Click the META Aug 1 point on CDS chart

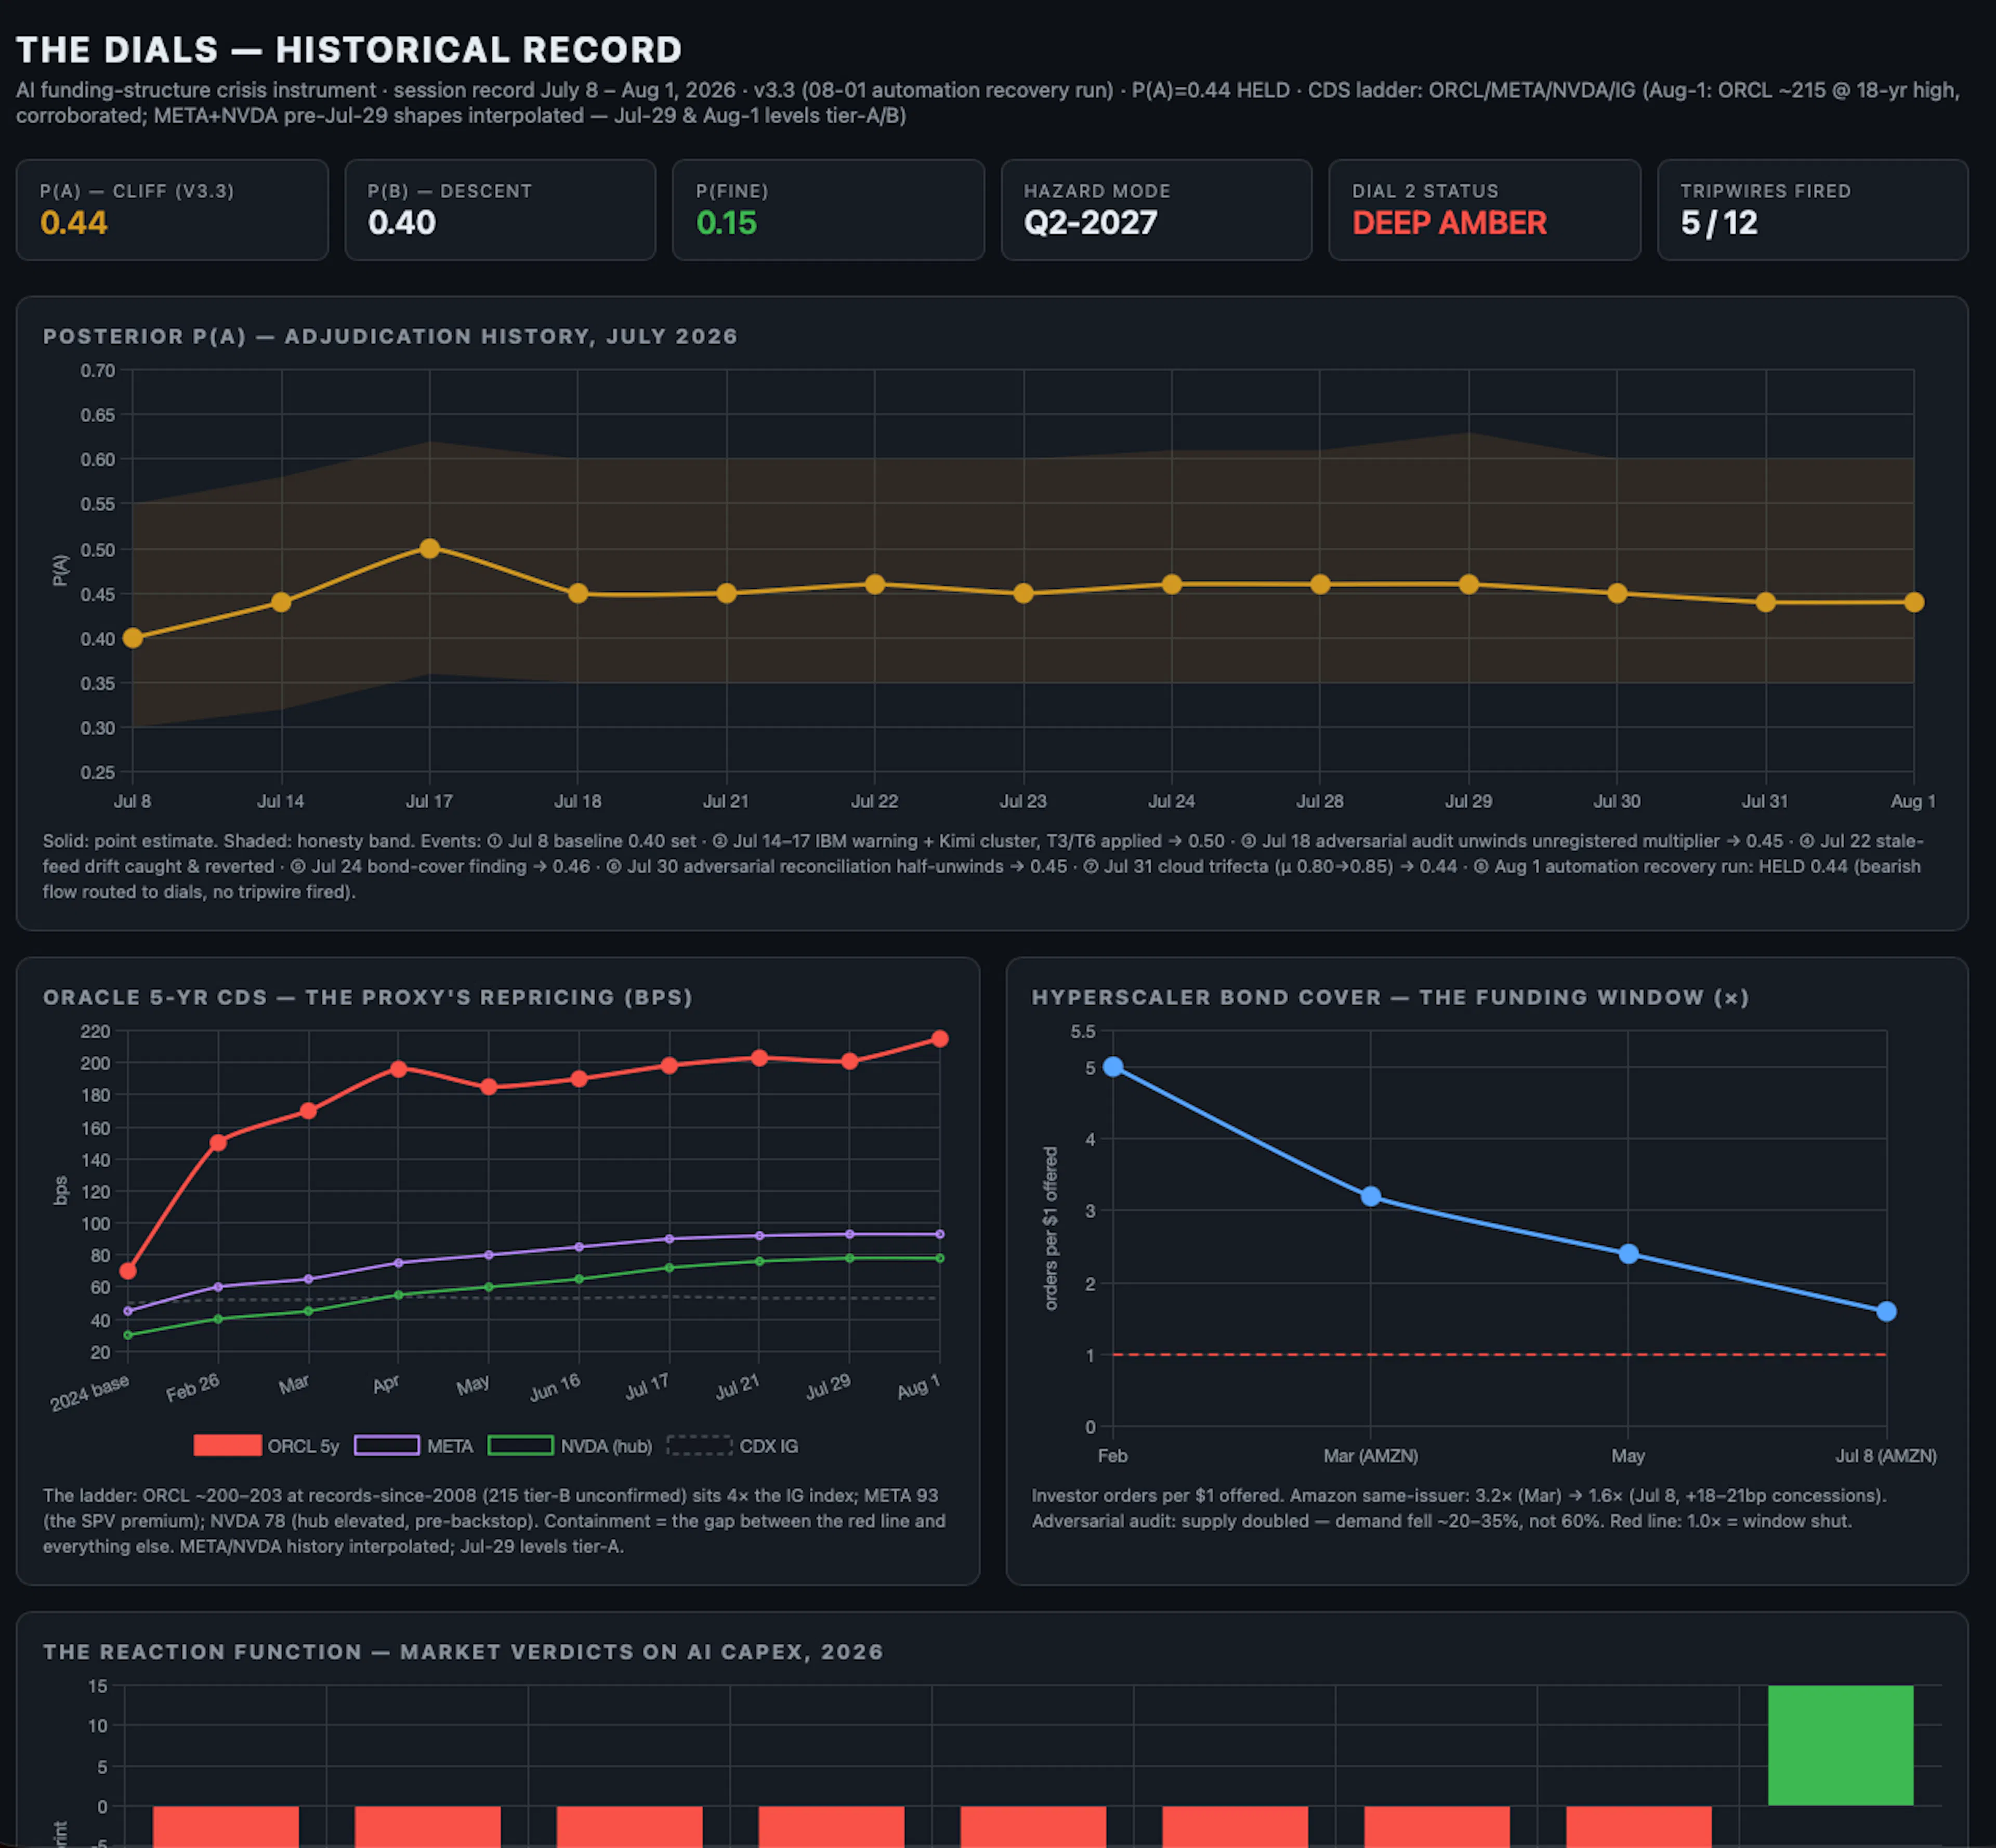tap(940, 1234)
